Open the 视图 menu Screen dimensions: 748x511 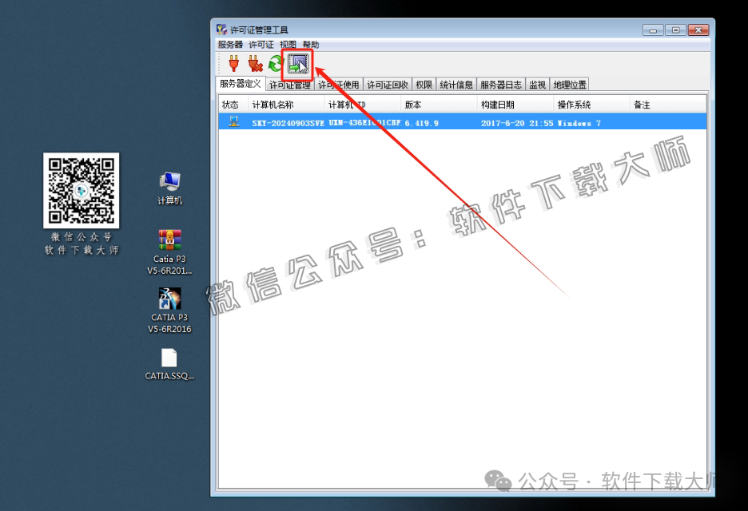pos(288,45)
